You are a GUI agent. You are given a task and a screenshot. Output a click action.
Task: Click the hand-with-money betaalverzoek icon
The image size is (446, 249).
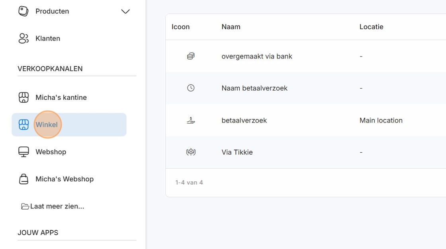coord(191,120)
